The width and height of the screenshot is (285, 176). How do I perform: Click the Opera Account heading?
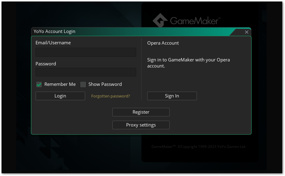[x=163, y=43]
